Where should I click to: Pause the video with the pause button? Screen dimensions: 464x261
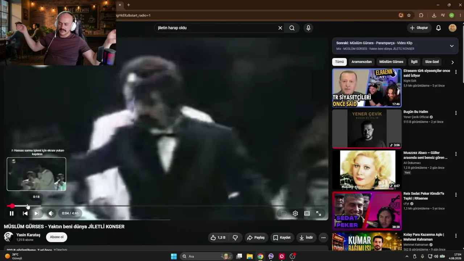[12, 214]
